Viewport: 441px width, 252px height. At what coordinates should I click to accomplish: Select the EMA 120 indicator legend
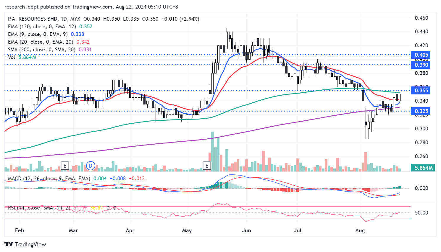click(x=42, y=27)
